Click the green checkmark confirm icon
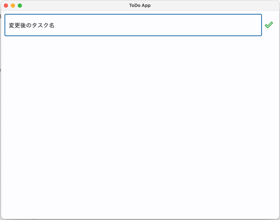Viewport: 280px width, 220px height. coord(269,25)
